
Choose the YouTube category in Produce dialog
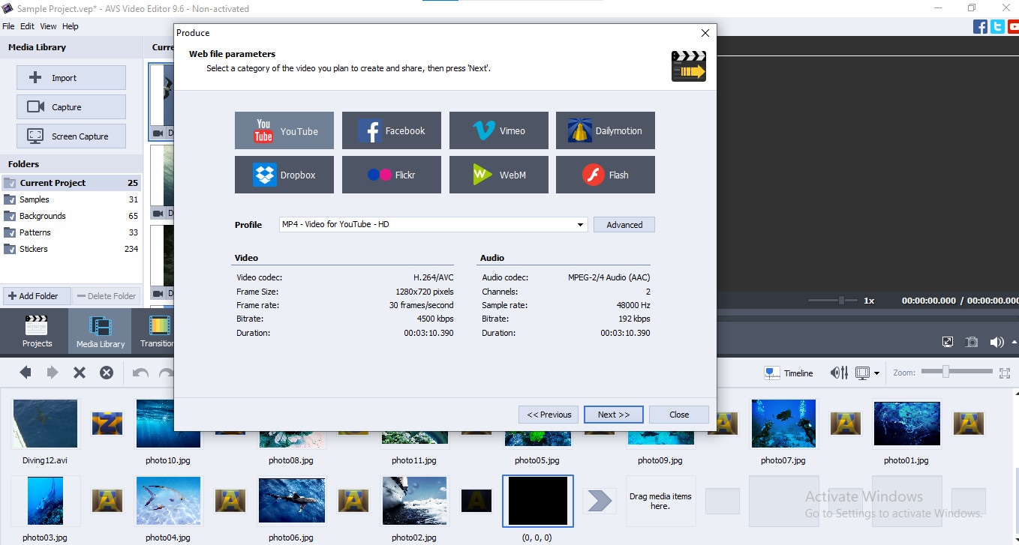(284, 130)
